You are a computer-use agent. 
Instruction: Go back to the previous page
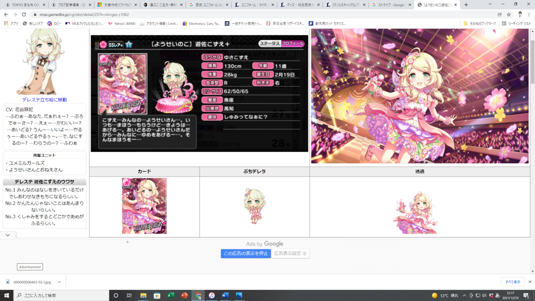tap(6, 14)
